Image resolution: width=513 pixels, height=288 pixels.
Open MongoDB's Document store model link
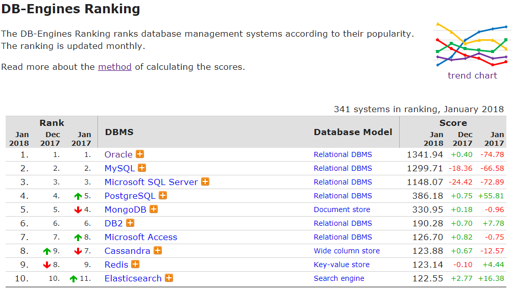point(342,210)
